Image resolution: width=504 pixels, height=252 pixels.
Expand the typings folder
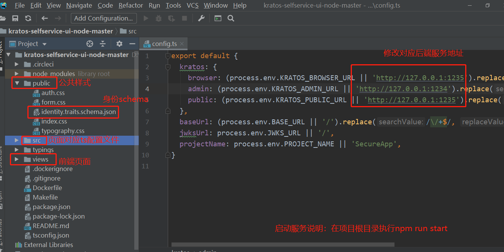pyautogui.click(x=17, y=150)
